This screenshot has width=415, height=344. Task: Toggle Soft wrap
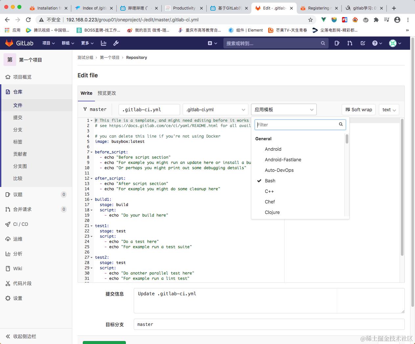tap(359, 110)
